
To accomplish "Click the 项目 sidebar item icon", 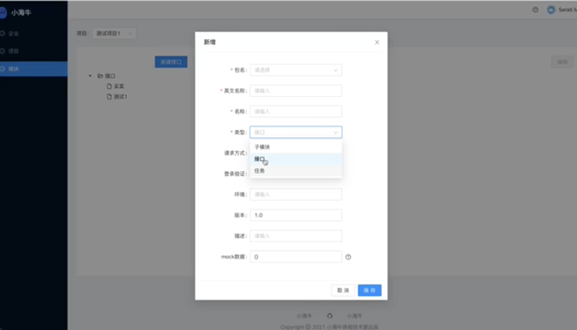I will [x=2, y=51].
